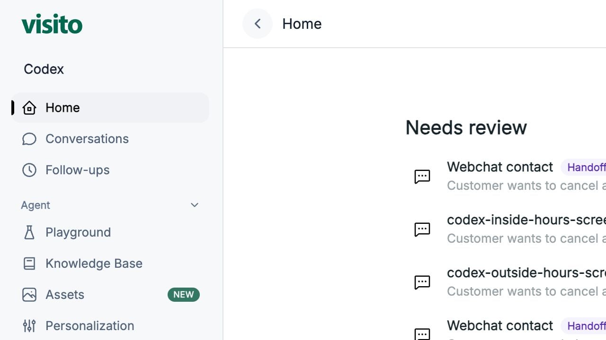The width and height of the screenshot is (606, 340).
Task: Click the Home page title in header
Action: (302, 24)
